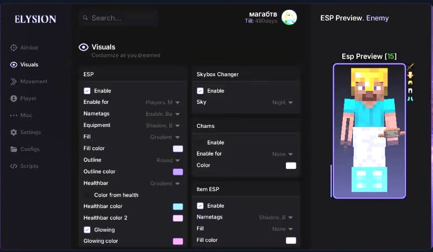Open ESP Fill Gradient dropdown
This screenshot has width=433, height=252.
(165, 137)
